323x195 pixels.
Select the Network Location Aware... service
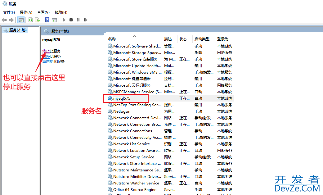click(171, 151)
